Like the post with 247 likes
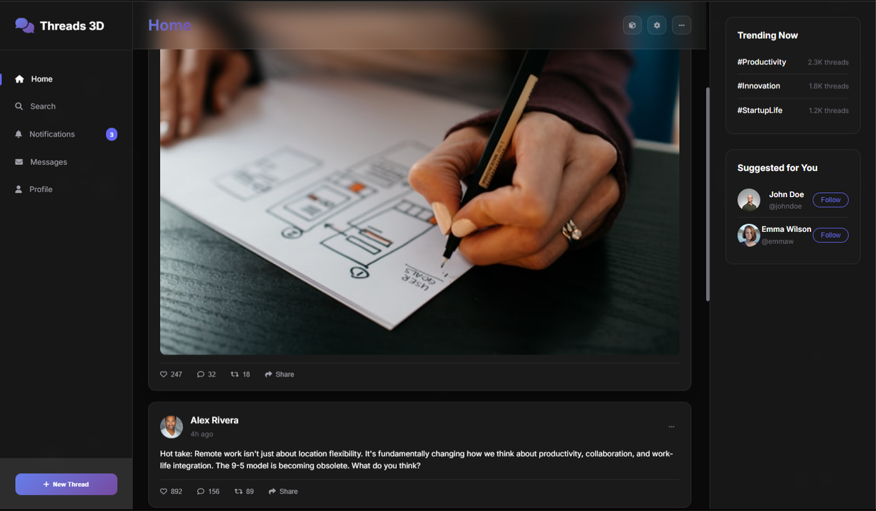This screenshot has width=876, height=511. point(171,374)
